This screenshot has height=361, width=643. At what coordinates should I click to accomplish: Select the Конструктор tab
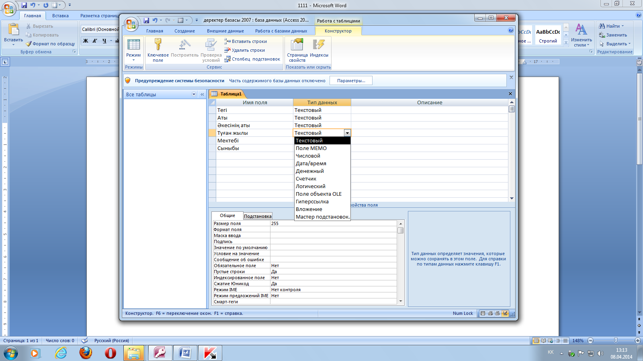click(x=338, y=31)
